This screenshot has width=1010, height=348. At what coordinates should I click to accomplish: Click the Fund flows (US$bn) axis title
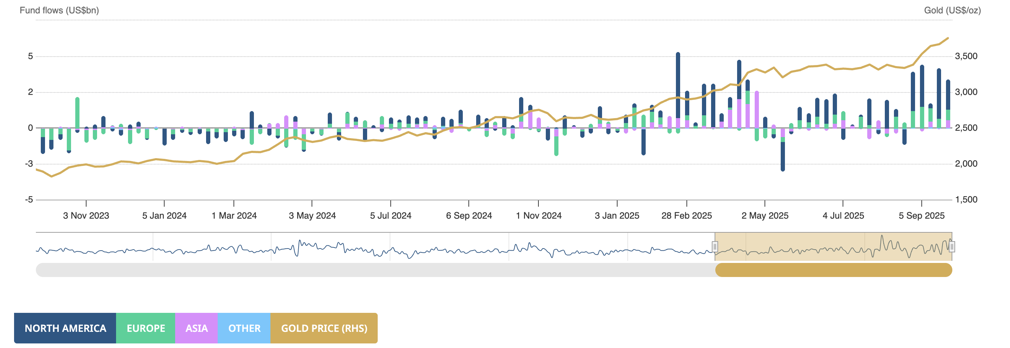(59, 11)
